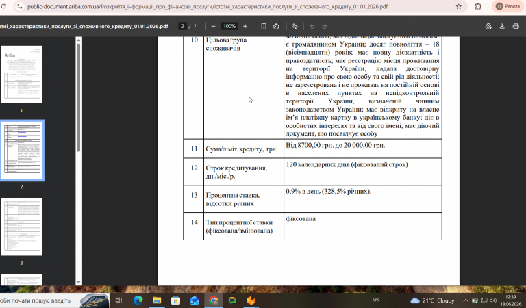Switch to Chrome in the taskbar
This screenshot has width=526, height=308.
pos(214,300)
